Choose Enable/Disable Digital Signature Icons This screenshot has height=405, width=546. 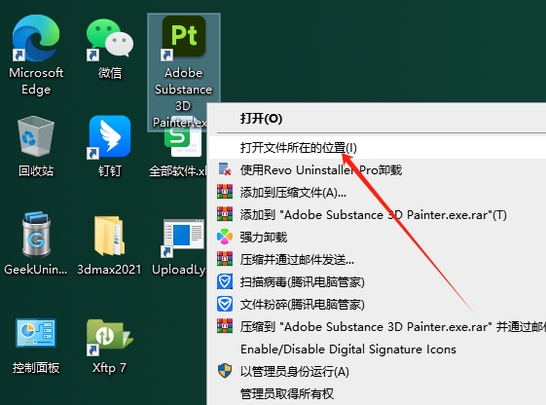(x=377, y=349)
